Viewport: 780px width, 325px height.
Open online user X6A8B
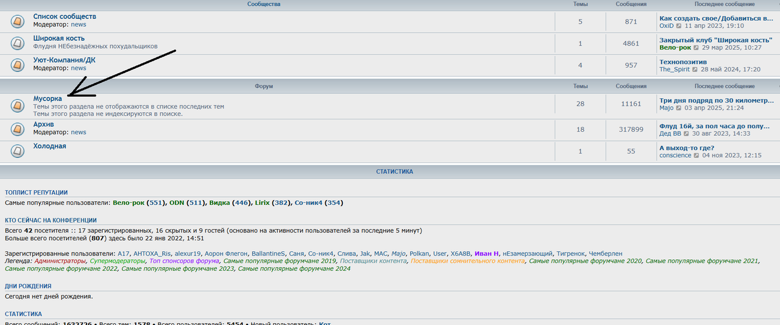coord(461,253)
